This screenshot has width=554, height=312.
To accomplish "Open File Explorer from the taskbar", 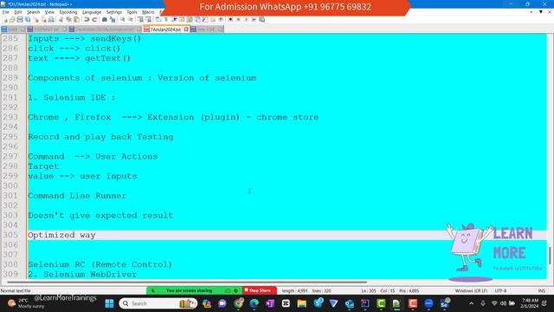I will click(x=302, y=303).
